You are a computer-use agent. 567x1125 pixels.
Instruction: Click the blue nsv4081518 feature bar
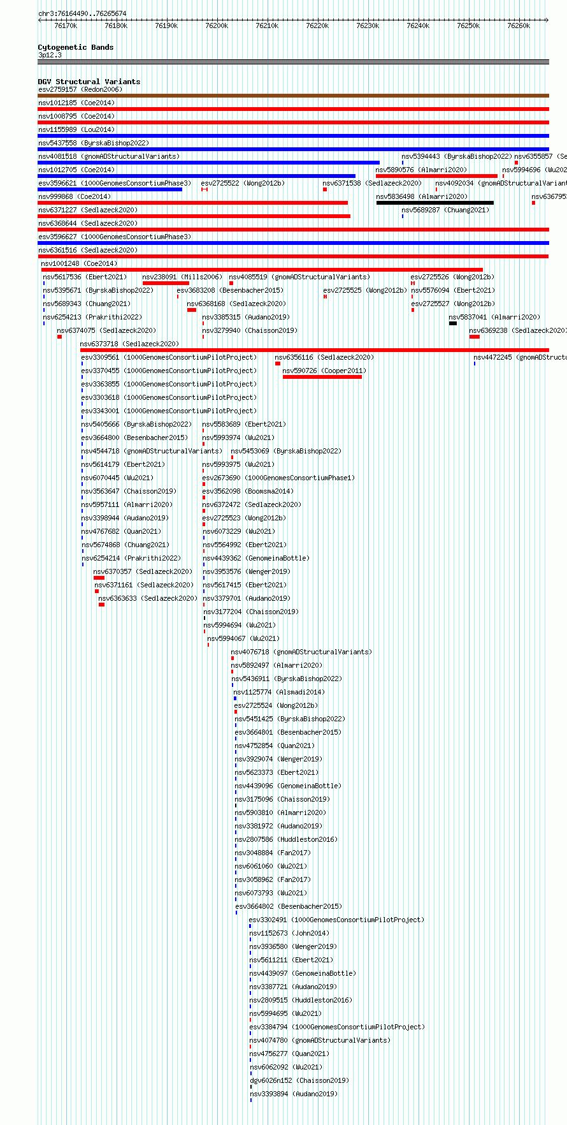(x=209, y=163)
